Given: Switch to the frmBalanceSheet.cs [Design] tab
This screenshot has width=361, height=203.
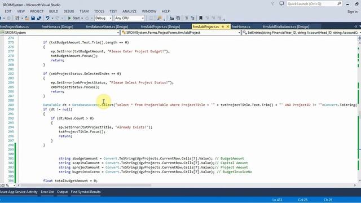Looking at the screenshot, I should 107,27.
